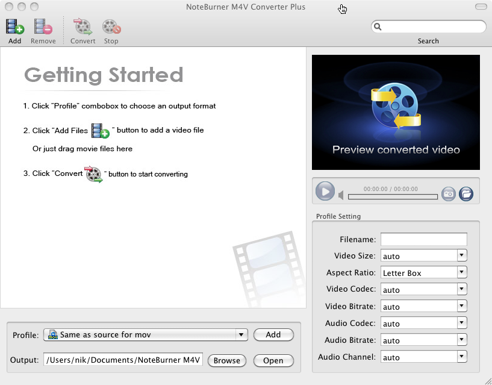Click the Stop toolbar icon
The width and height of the screenshot is (492, 385).
[x=111, y=27]
